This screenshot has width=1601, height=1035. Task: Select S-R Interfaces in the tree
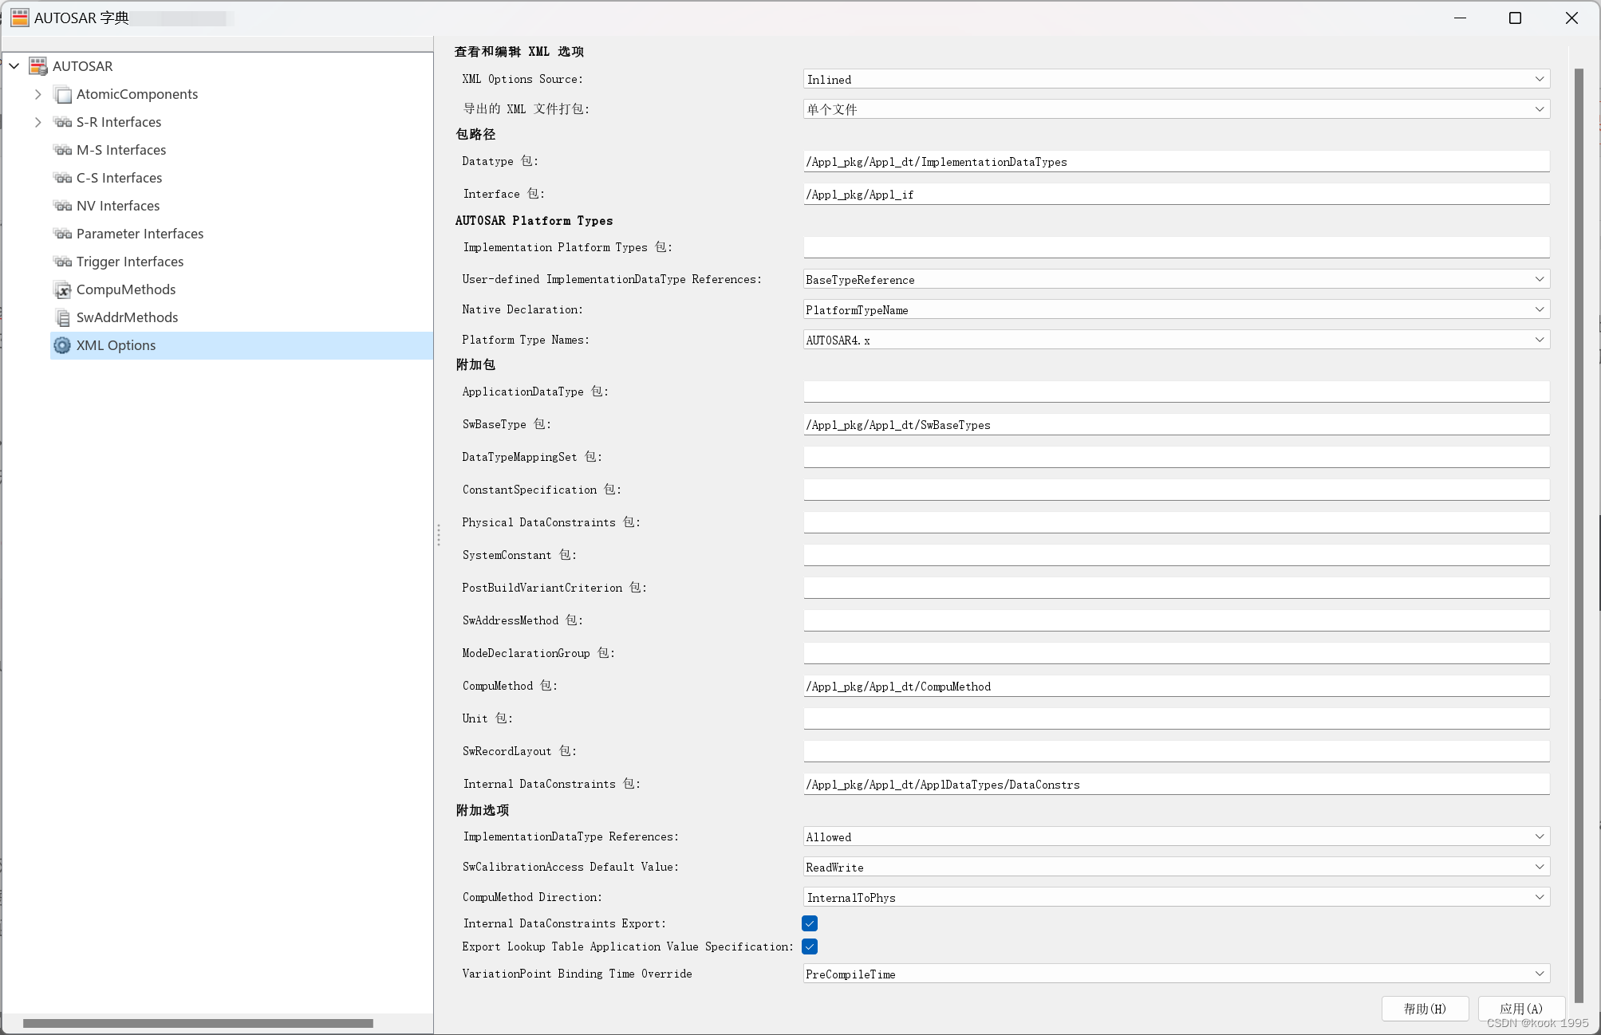coord(119,122)
